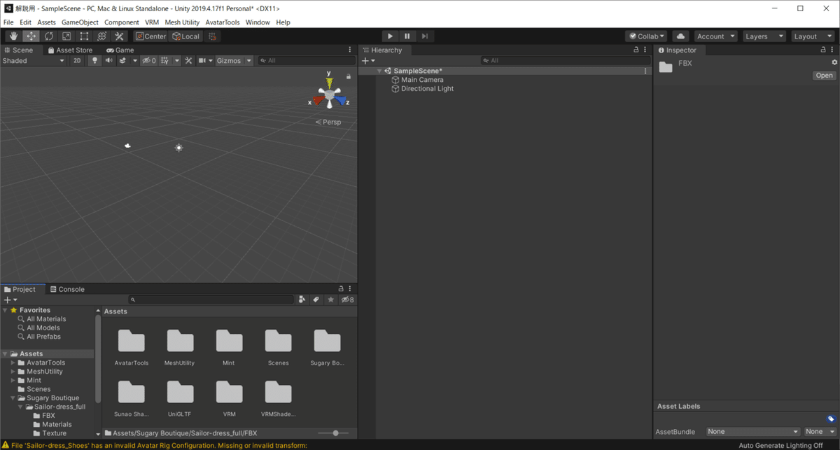This screenshot has width=840, height=450.
Task: Toggle Inspector lock icon
Action: coord(824,50)
